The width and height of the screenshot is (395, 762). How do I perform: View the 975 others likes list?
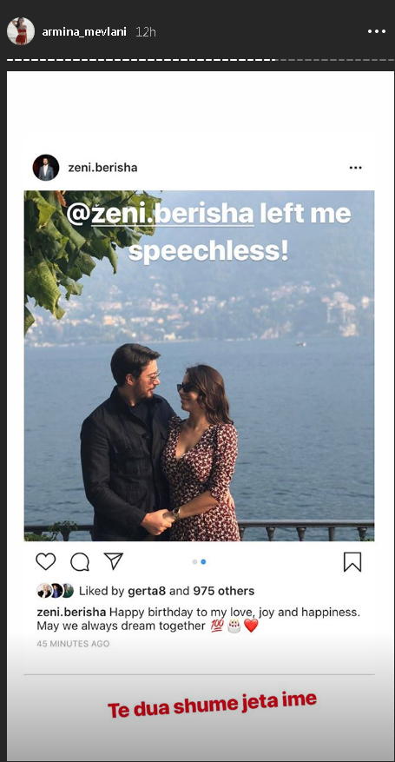point(224,592)
